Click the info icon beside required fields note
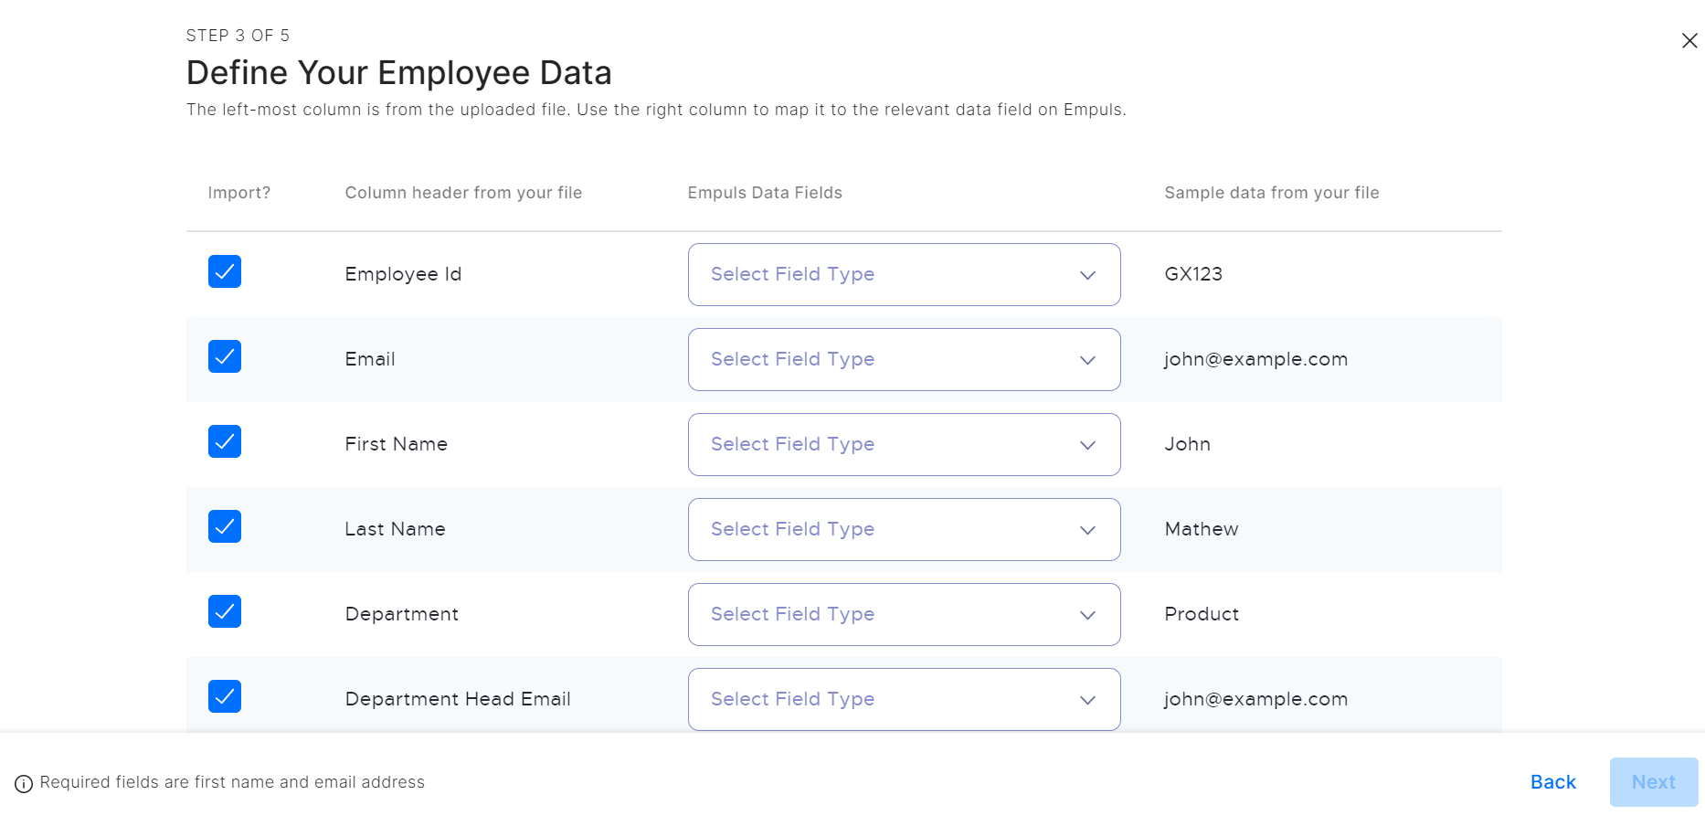1705x816 pixels. 24,783
